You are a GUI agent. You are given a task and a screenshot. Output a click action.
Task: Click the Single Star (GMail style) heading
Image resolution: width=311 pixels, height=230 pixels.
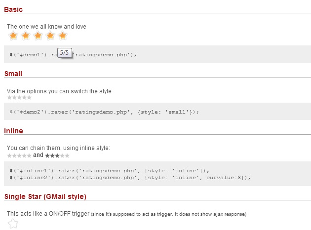click(x=45, y=196)
